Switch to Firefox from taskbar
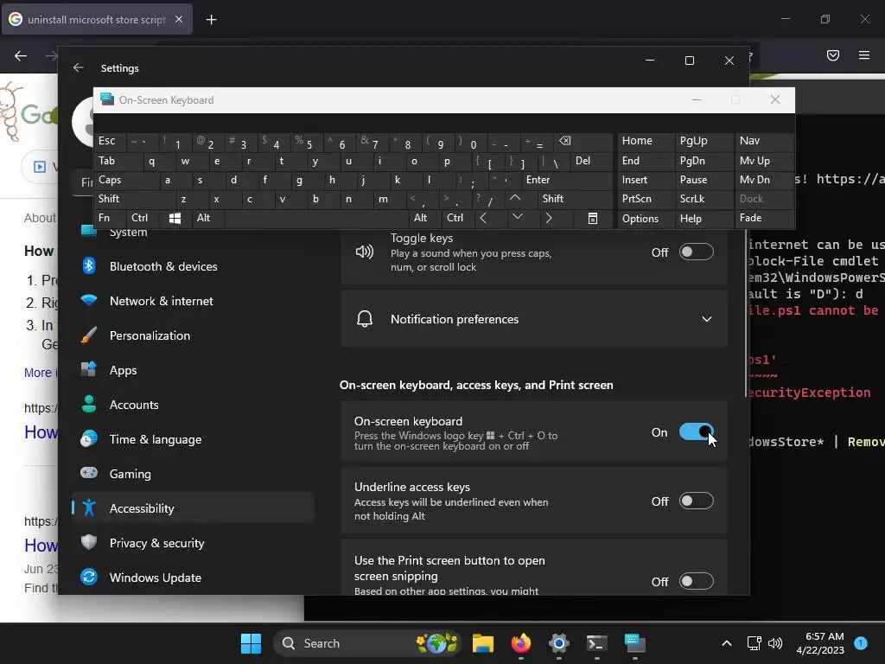Screen dimensions: 885x664 (x=521, y=643)
